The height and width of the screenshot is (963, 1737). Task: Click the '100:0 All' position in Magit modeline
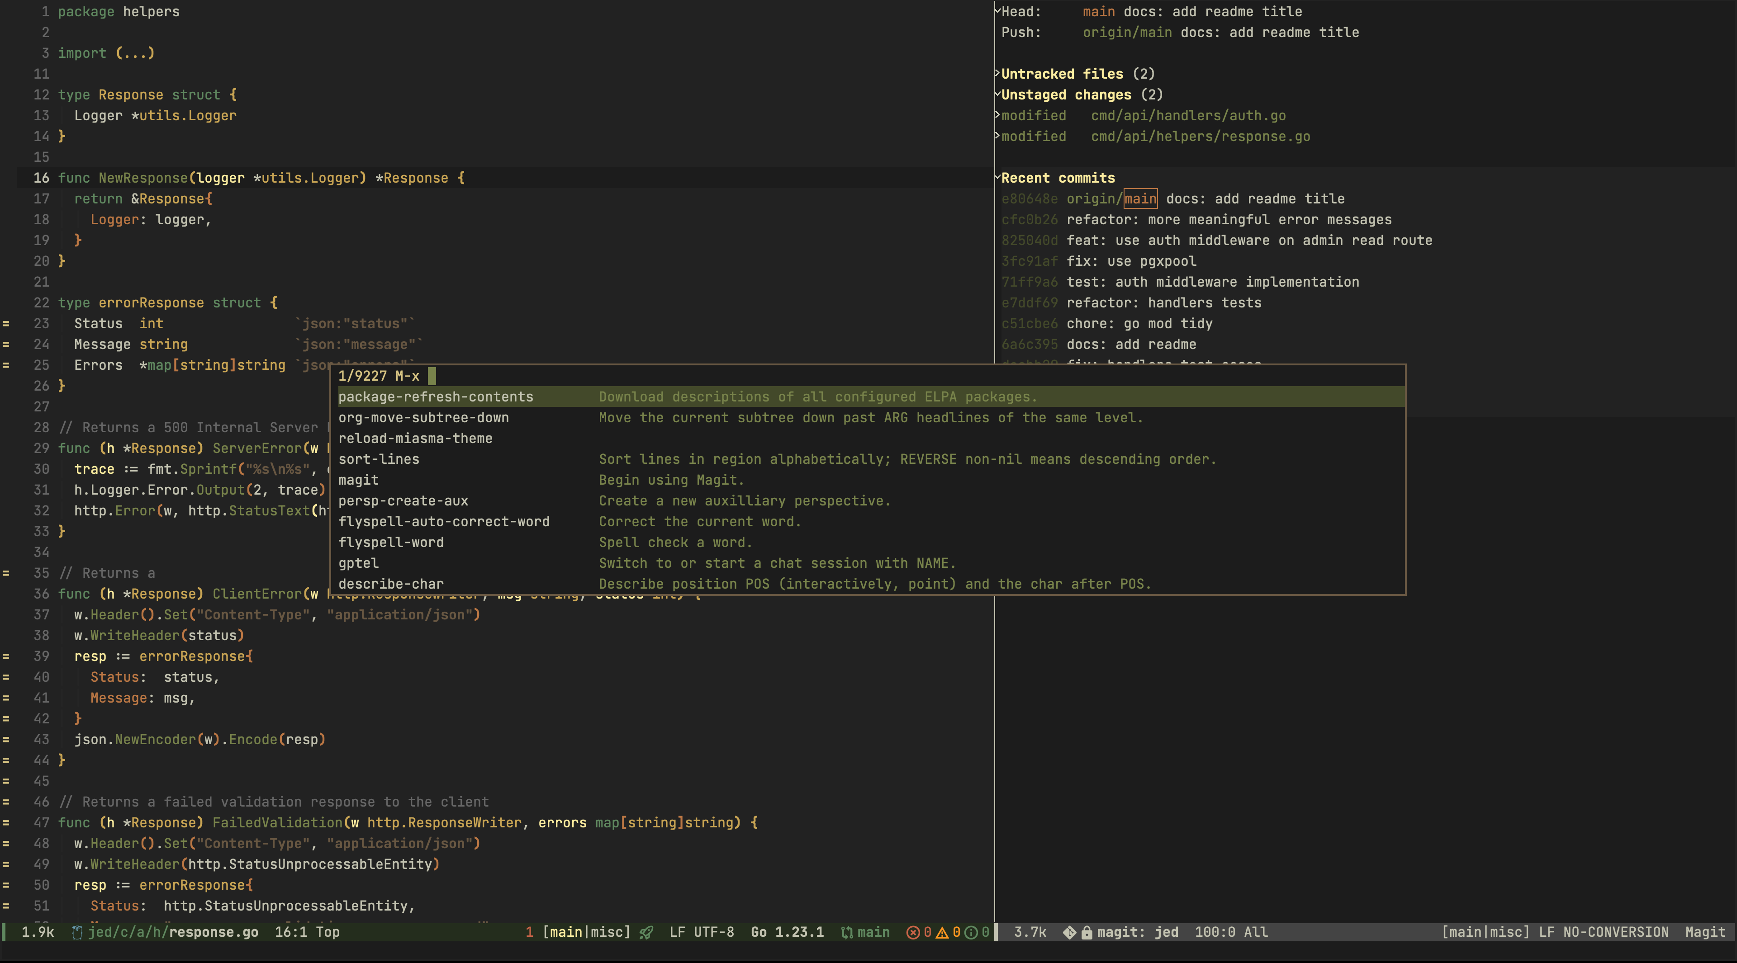click(x=1231, y=932)
